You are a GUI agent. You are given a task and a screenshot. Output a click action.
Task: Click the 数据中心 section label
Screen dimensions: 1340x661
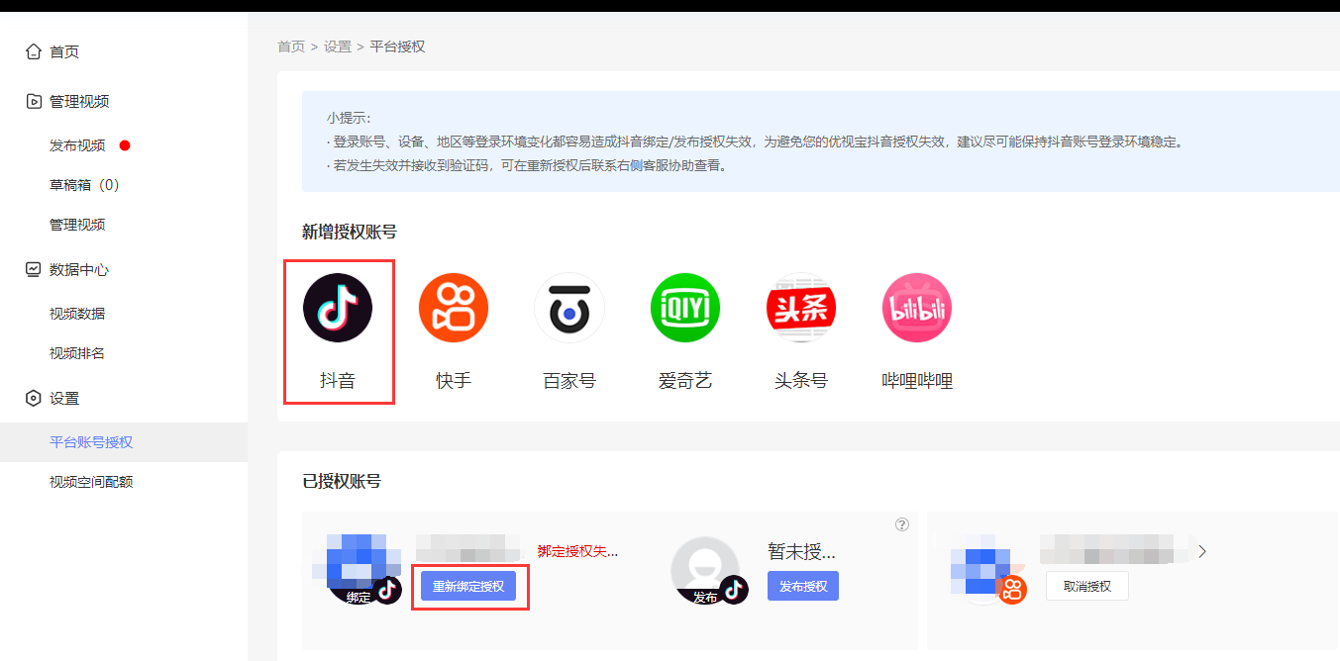[79, 269]
